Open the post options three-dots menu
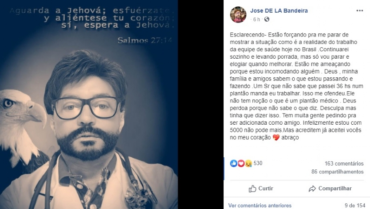 360,10
